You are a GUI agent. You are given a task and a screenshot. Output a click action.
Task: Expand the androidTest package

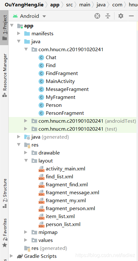26,121
